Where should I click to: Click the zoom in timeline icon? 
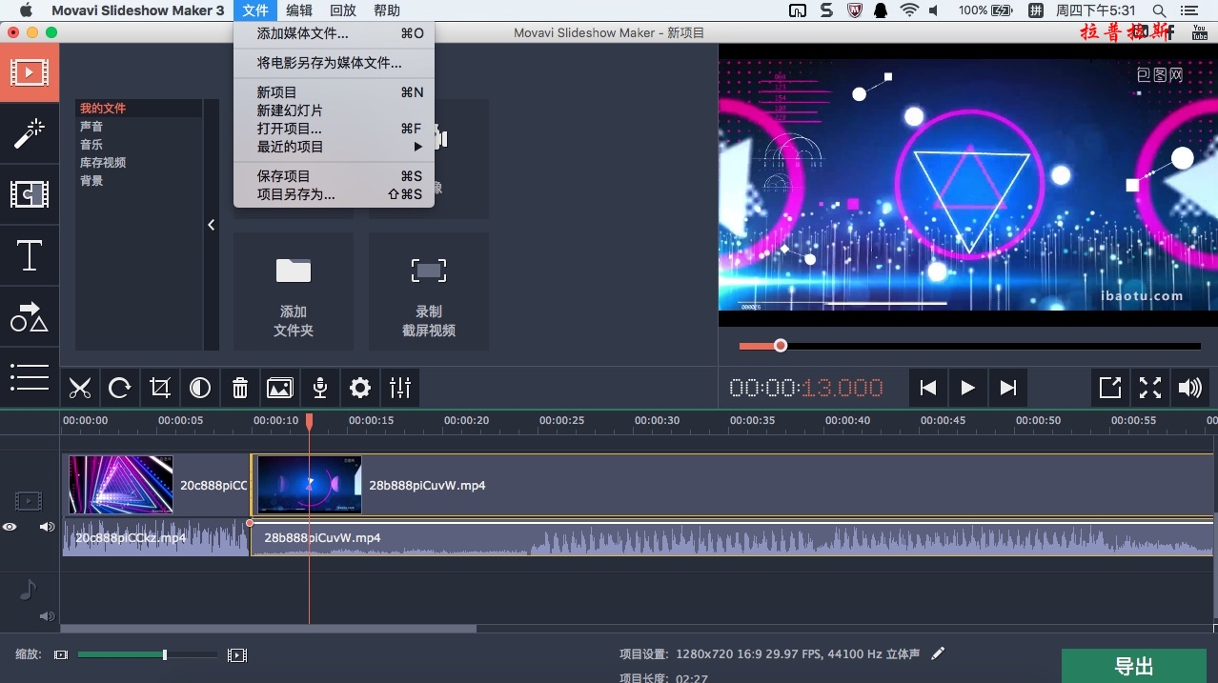point(237,655)
